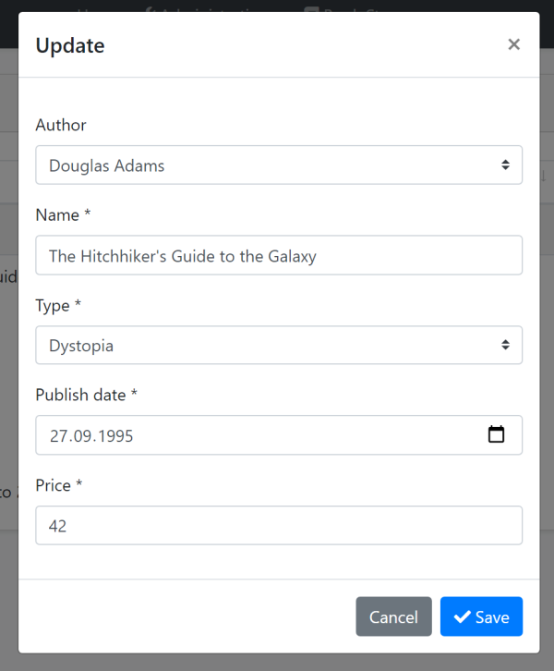554x671 pixels.
Task: Click the Type dropdown arrow icon
Action: coord(505,345)
